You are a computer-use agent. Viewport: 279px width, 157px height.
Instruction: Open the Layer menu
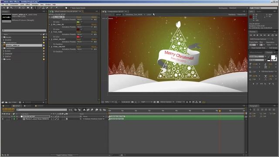[22, 4]
